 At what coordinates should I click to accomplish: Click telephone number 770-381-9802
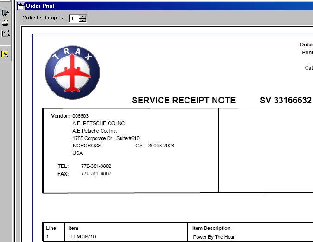click(96, 166)
